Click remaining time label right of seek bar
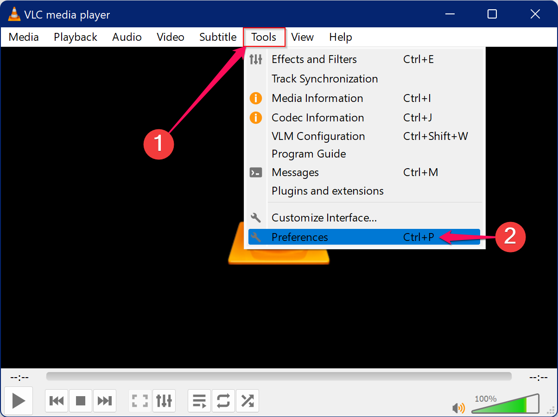The height and width of the screenshot is (417, 558). coord(539,378)
